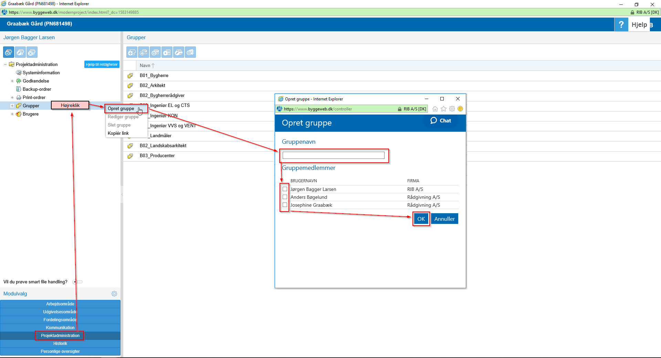661x358 pixels.
Task: Choose Kopiér link in context menu
Action: (118, 133)
